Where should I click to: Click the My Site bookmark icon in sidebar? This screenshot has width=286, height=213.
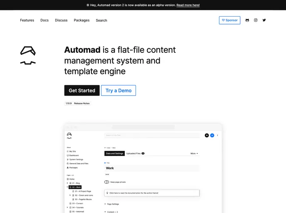point(68,151)
